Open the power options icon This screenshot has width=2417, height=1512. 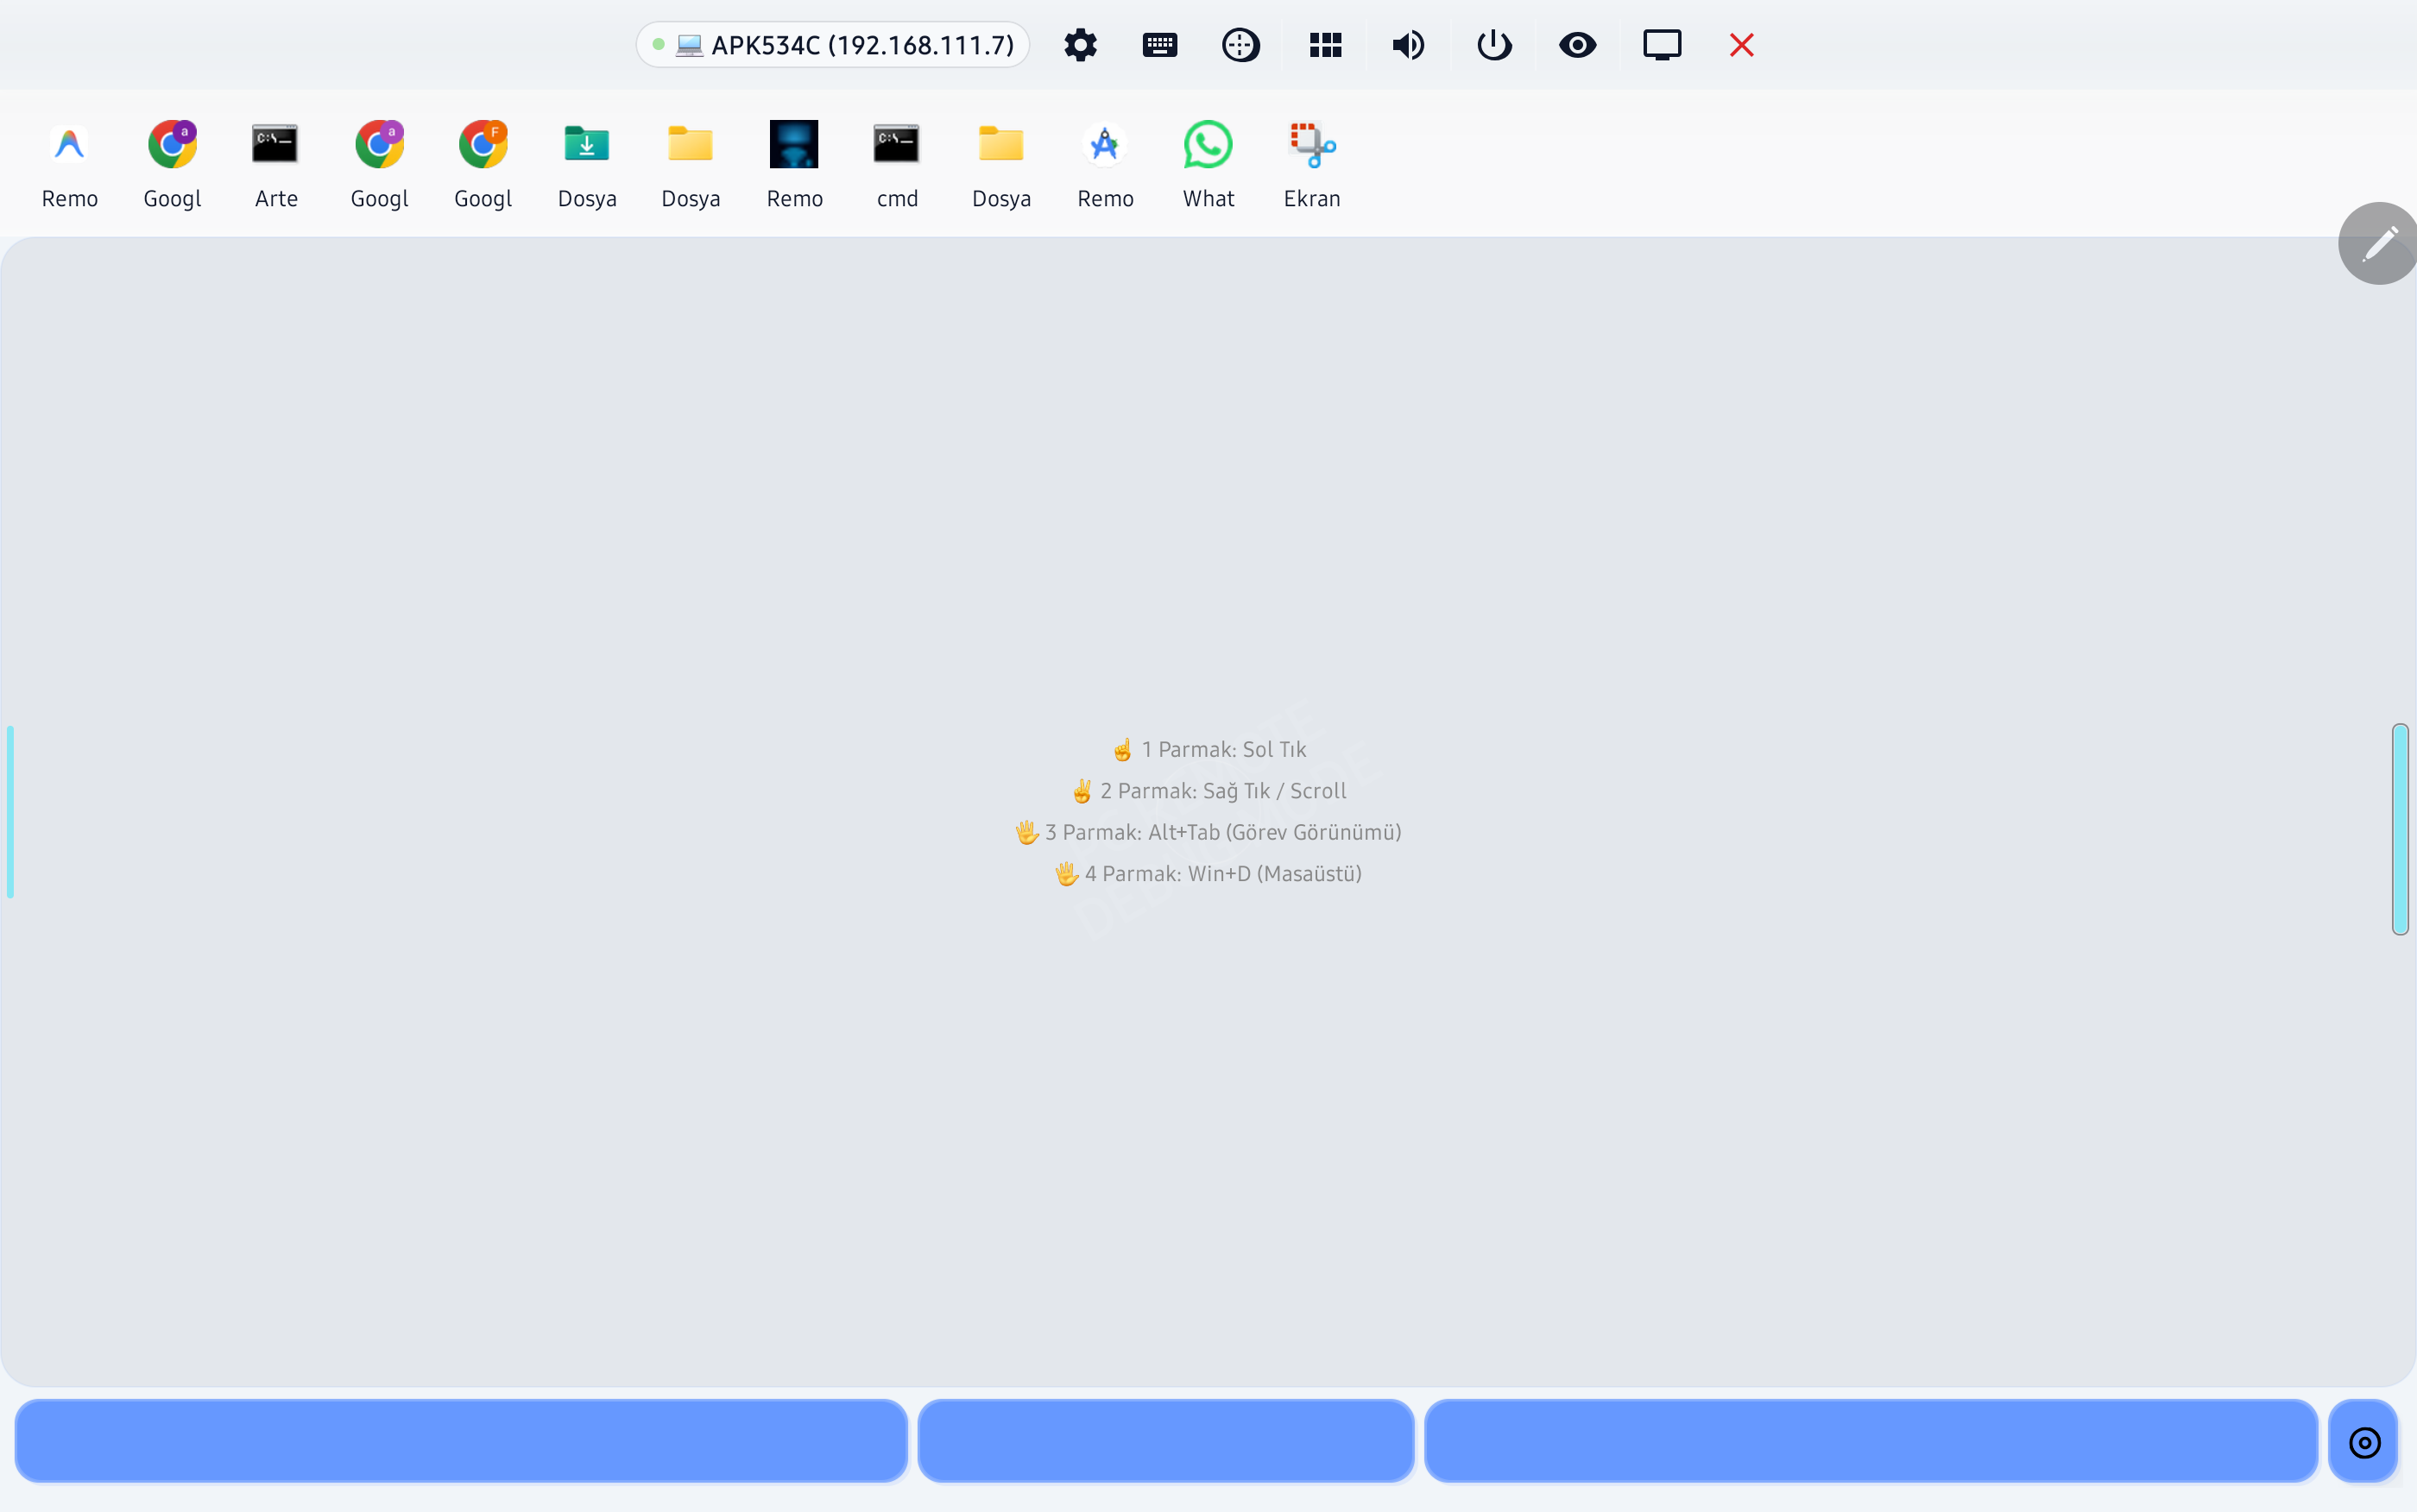1494,45
